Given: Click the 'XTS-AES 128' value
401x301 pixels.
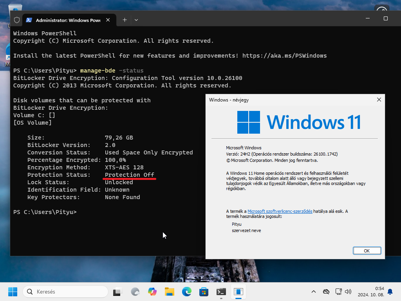Looking at the screenshot, I should click(124, 167).
